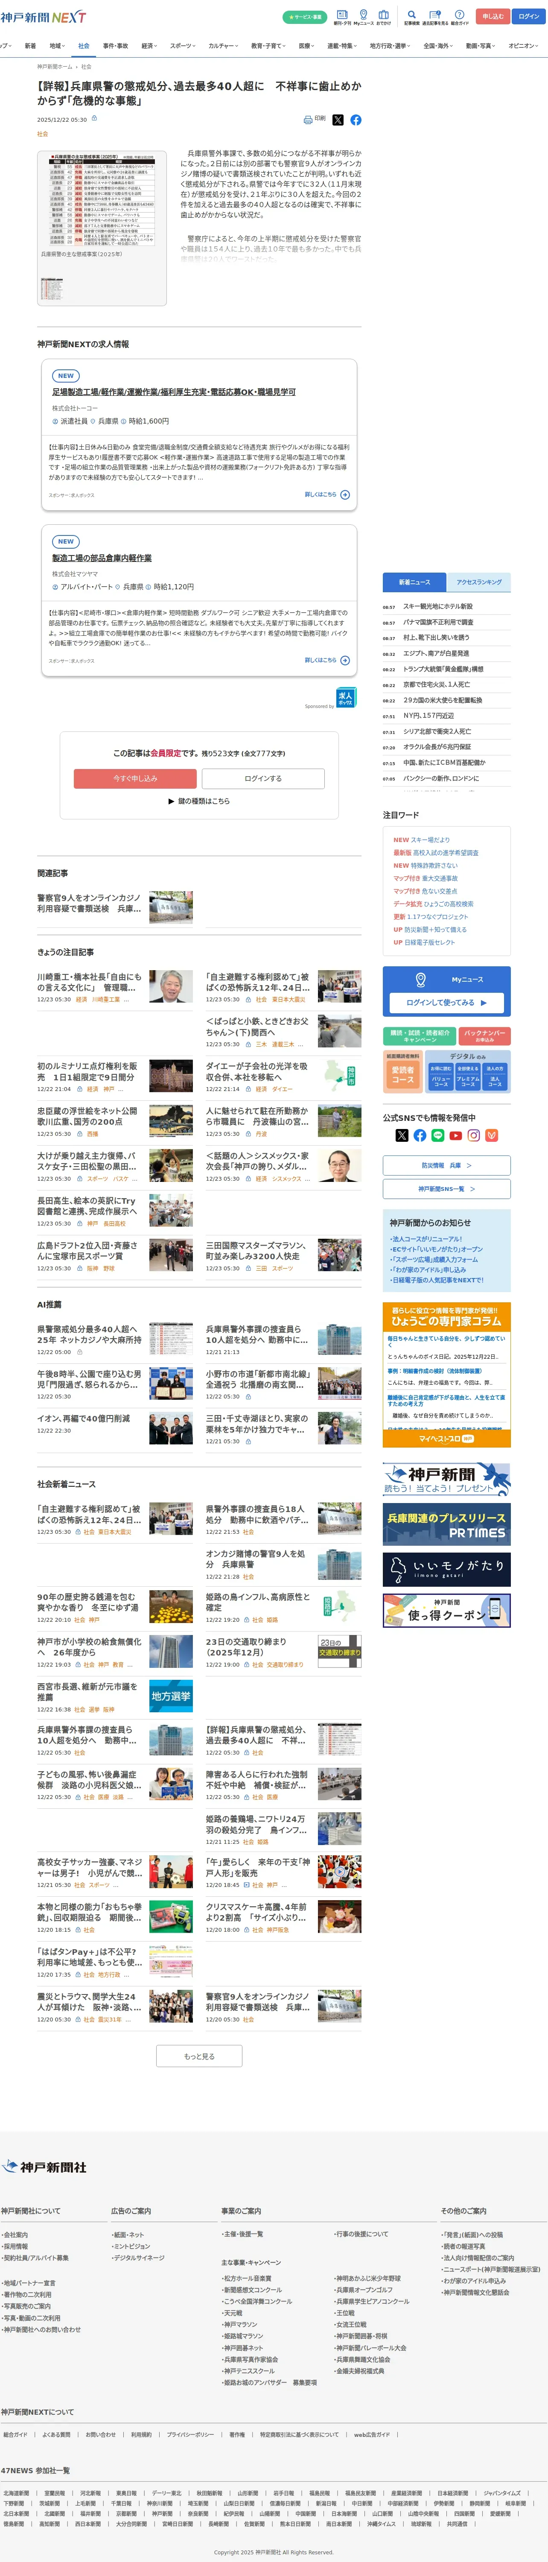Open the orange Voicy icon in SNS row
This screenshot has width=548, height=2562.
[491, 1135]
